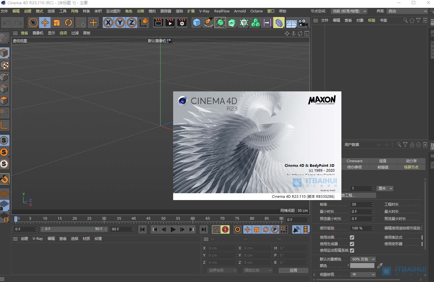
Task: Uncheck 使用运动剪辑系统 checkbox
Action: pyautogui.click(x=352, y=250)
